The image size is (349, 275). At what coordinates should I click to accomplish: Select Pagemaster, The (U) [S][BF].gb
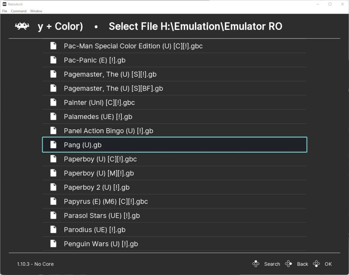tap(174, 88)
